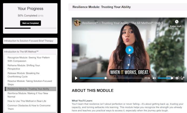Click the video title Resilience Trusting Your Ability
187x113 pixels.
coord(123,23)
